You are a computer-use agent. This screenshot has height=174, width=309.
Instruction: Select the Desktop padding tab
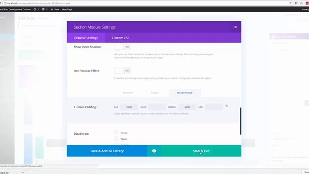click(127, 93)
